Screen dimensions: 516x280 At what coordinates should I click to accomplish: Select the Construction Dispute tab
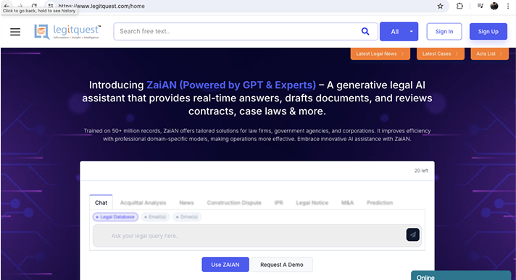(x=234, y=203)
